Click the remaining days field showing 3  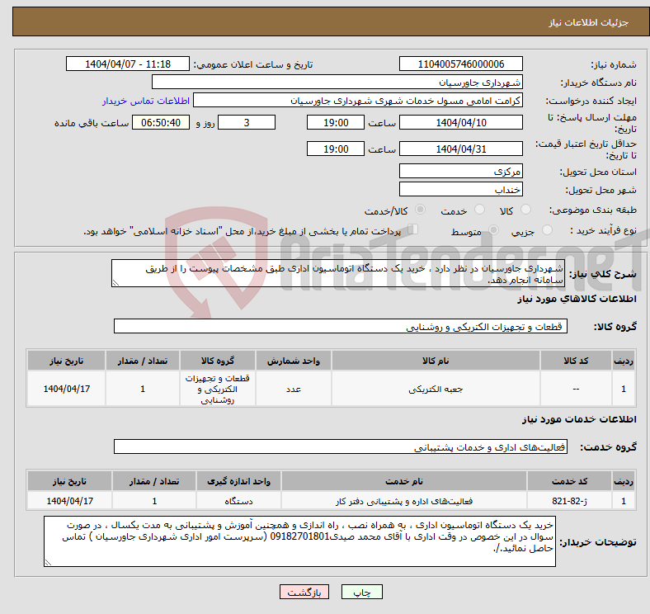tap(247, 122)
